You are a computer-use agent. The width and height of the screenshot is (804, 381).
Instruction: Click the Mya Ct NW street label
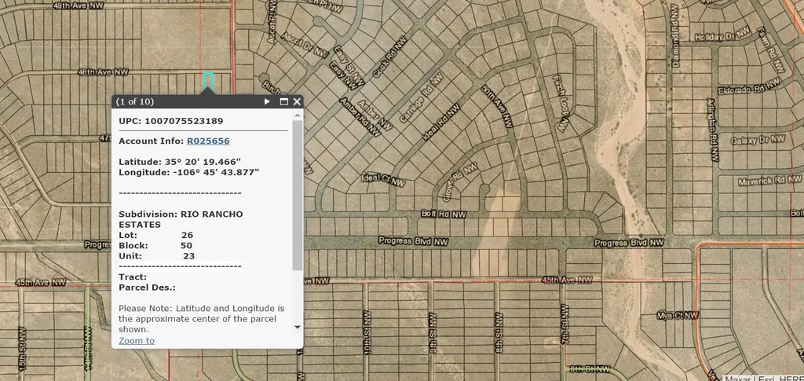pos(678,315)
